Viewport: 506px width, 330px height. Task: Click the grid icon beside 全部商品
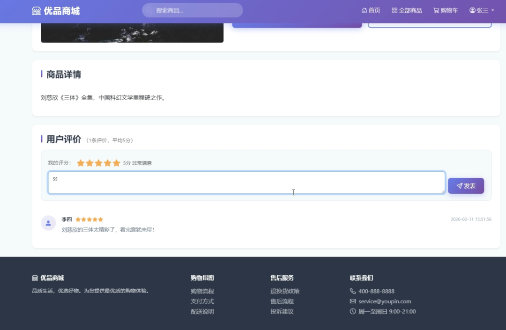pos(394,10)
